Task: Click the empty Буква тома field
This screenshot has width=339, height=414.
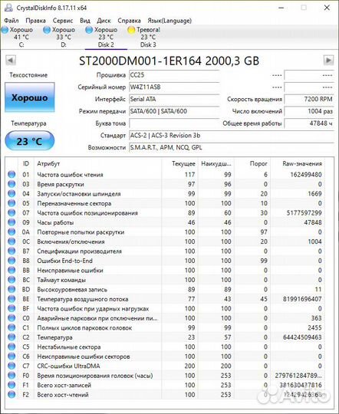Action: coord(174,123)
